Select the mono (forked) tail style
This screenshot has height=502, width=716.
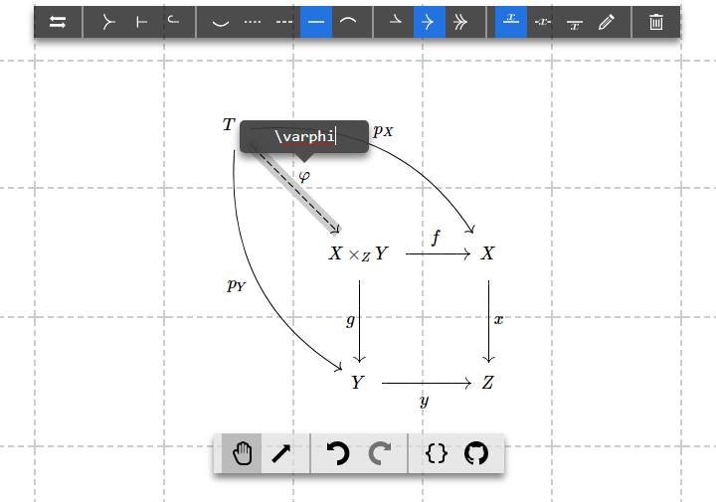(109, 22)
